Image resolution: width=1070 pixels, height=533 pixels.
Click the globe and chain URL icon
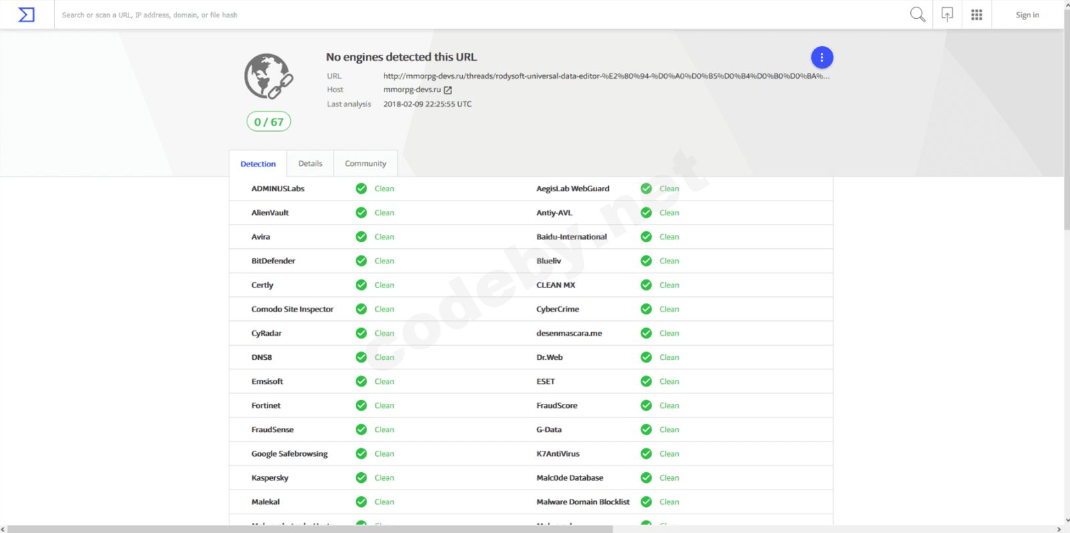click(268, 76)
